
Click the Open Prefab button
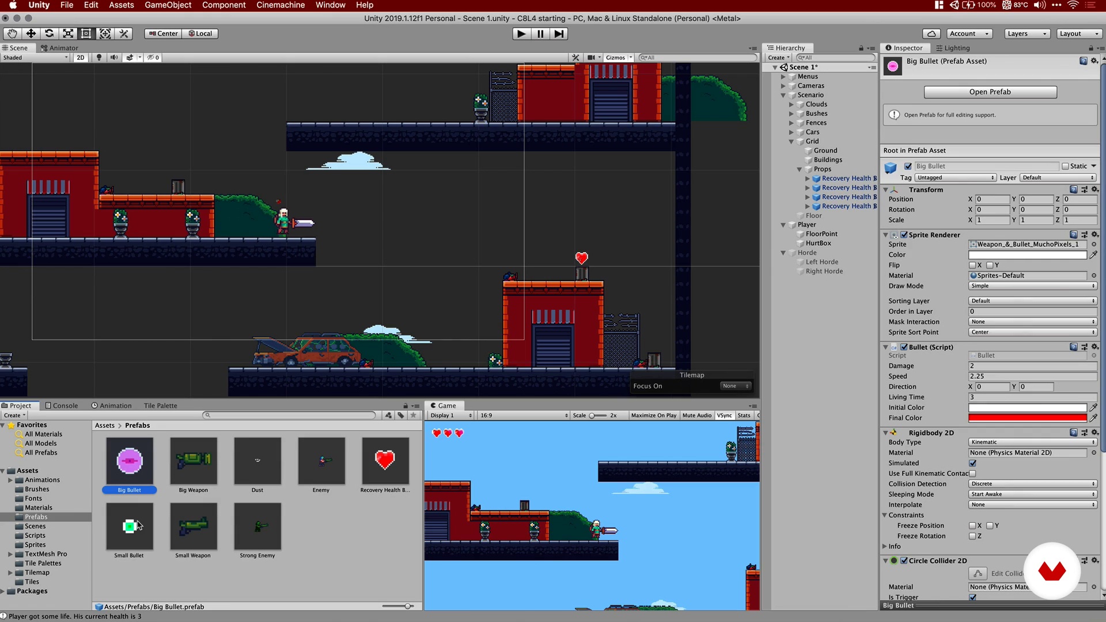(x=990, y=92)
